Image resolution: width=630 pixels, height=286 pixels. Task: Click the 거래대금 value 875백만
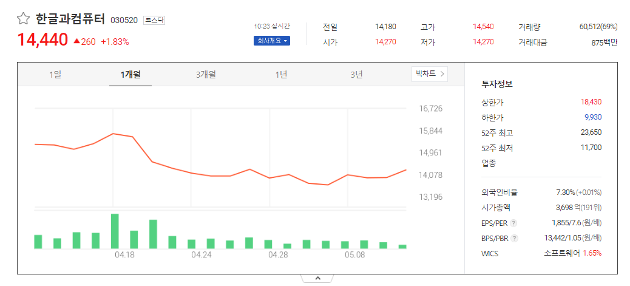point(605,42)
